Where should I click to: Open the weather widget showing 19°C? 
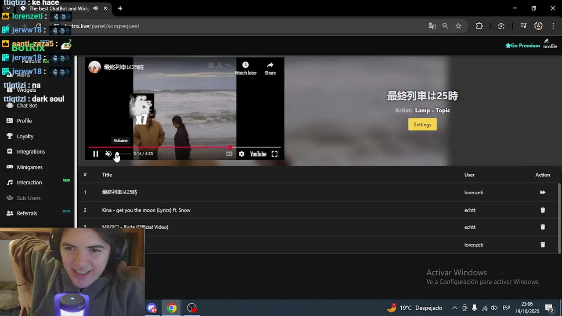click(414, 308)
